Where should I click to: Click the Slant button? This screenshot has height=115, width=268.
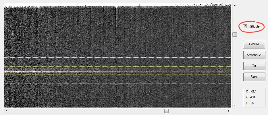point(254,77)
